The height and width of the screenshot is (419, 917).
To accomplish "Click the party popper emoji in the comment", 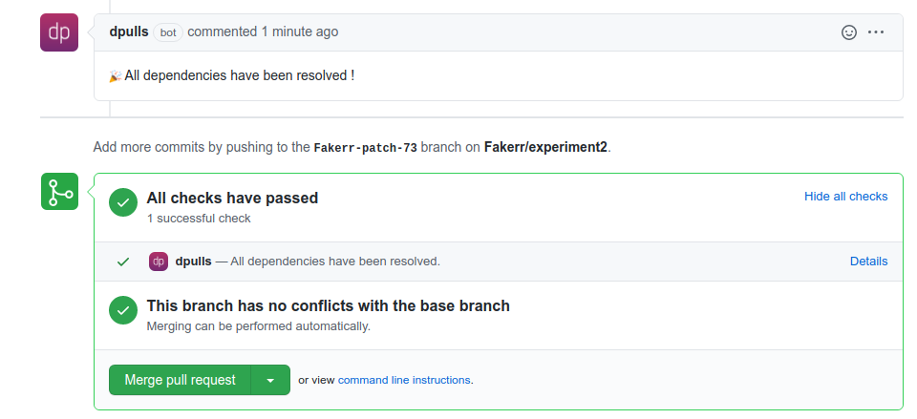I will click(x=116, y=76).
